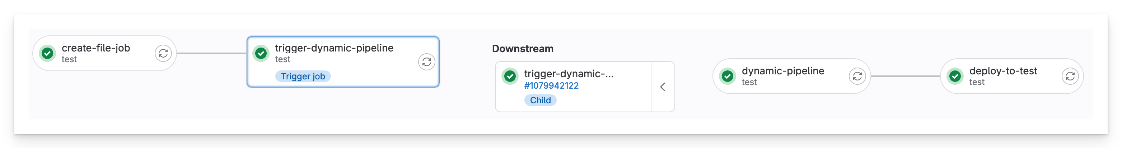Image resolution: width=1122 pixels, height=148 pixels.
Task: Open the deploy-to-test job name
Action: pos(1003,71)
